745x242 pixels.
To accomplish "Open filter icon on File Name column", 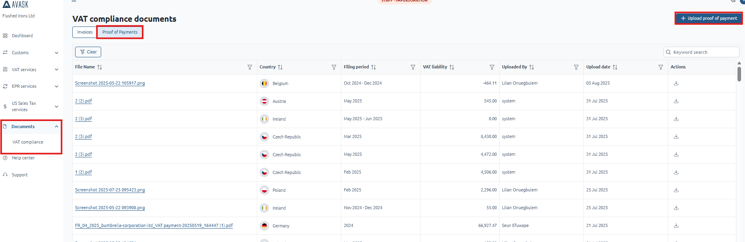I will point(250,67).
